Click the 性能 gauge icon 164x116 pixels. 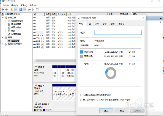(9, 31)
